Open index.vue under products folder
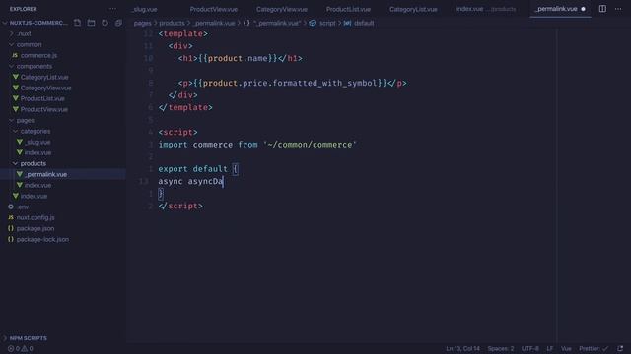Screen dimensions: 631x354 click(x=37, y=186)
